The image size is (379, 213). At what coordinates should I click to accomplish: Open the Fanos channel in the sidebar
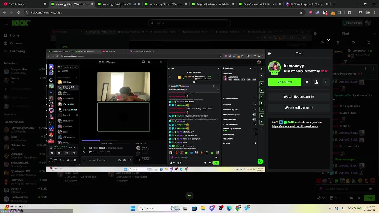[25, 80]
